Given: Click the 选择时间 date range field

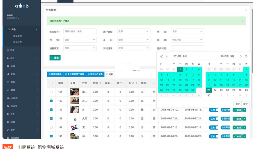Looking at the screenshot, I should (187, 48).
